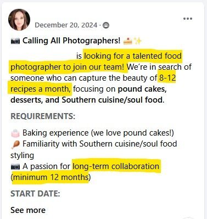Viewport: 207px width, 219px height.
Task: Click the camera emoji beside A passion for
Action: pyautogui.click(x=15, y=167)
